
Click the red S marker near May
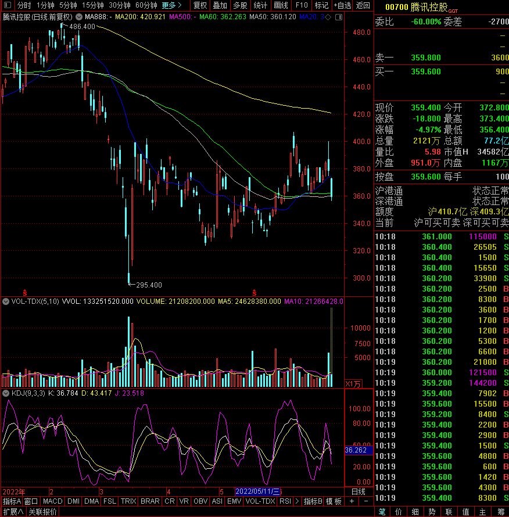(254, 292)
